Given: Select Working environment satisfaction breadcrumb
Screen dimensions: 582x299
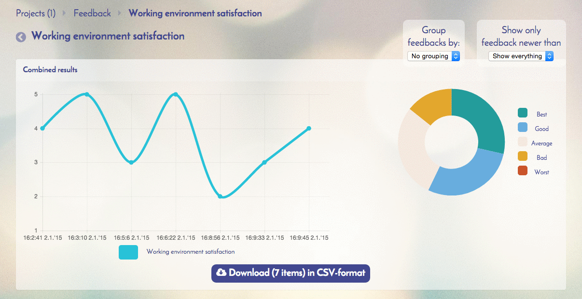Looking at the screenshot, I should pos(195,13).
